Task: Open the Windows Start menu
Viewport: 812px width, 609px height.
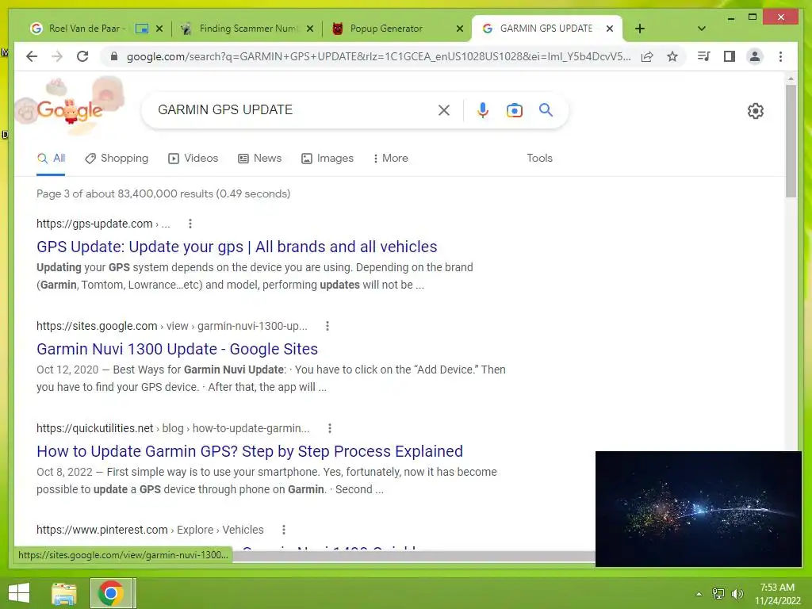Action: click(x=19, y=593)
